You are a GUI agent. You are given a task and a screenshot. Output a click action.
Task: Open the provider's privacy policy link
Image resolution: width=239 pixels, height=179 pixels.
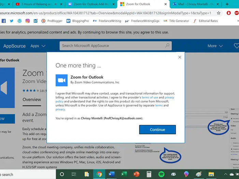tap(169, 98)
